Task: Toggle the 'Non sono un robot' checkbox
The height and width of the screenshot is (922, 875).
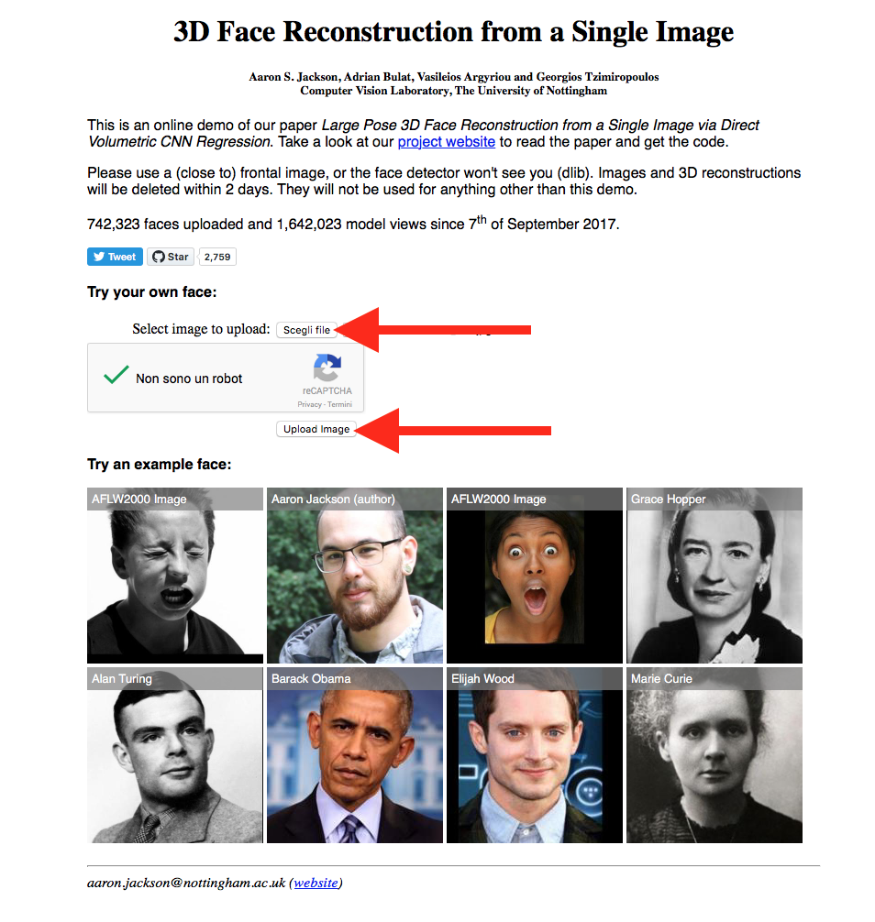Action: point(116,375)
